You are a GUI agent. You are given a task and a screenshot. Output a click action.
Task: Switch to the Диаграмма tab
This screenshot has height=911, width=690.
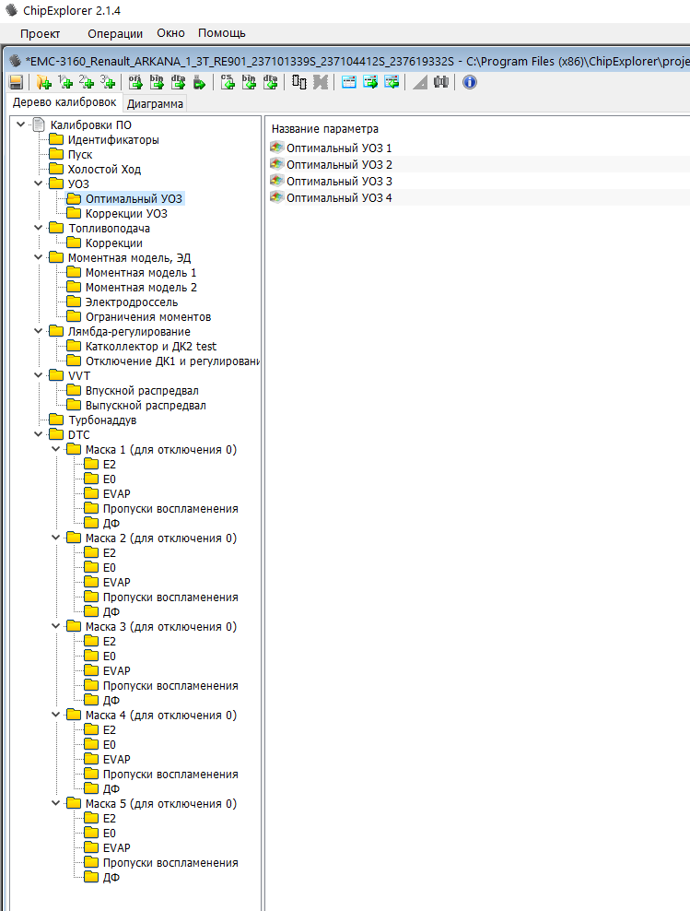155,103
